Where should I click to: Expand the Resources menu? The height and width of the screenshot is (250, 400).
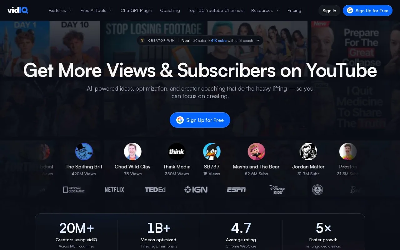coord(265,10)
